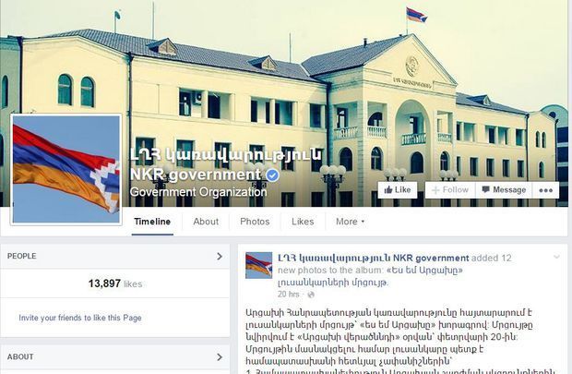Open the NKR government post author link
The height and width of the screenshot is (374, 572).
point(374,259)
